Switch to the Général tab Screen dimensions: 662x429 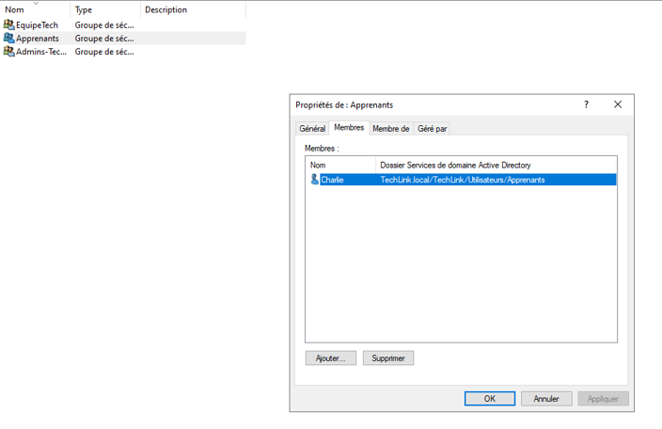312,129
